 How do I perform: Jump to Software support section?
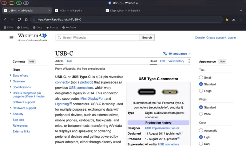point(24,102)
